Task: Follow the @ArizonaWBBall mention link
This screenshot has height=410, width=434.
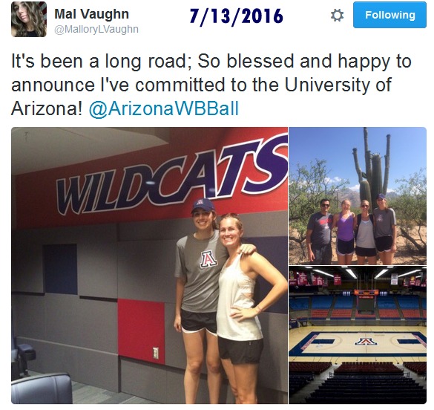Action: [x=163, y=108]
